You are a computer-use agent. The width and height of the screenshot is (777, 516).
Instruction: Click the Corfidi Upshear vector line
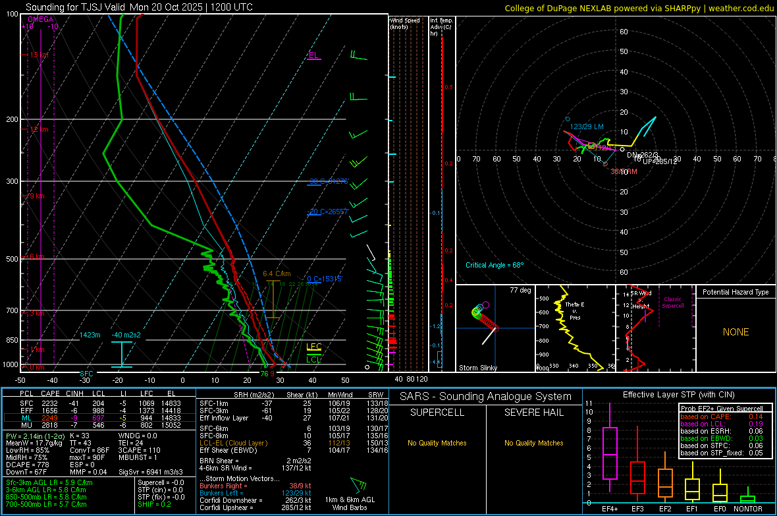point(255,507)
